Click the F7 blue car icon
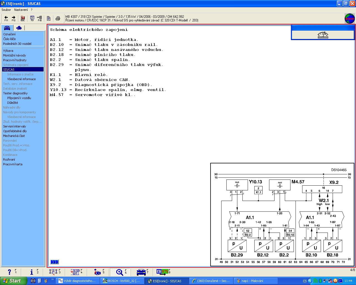The height and width of the screenshot is (285, 356). click(x=142, y=272)
